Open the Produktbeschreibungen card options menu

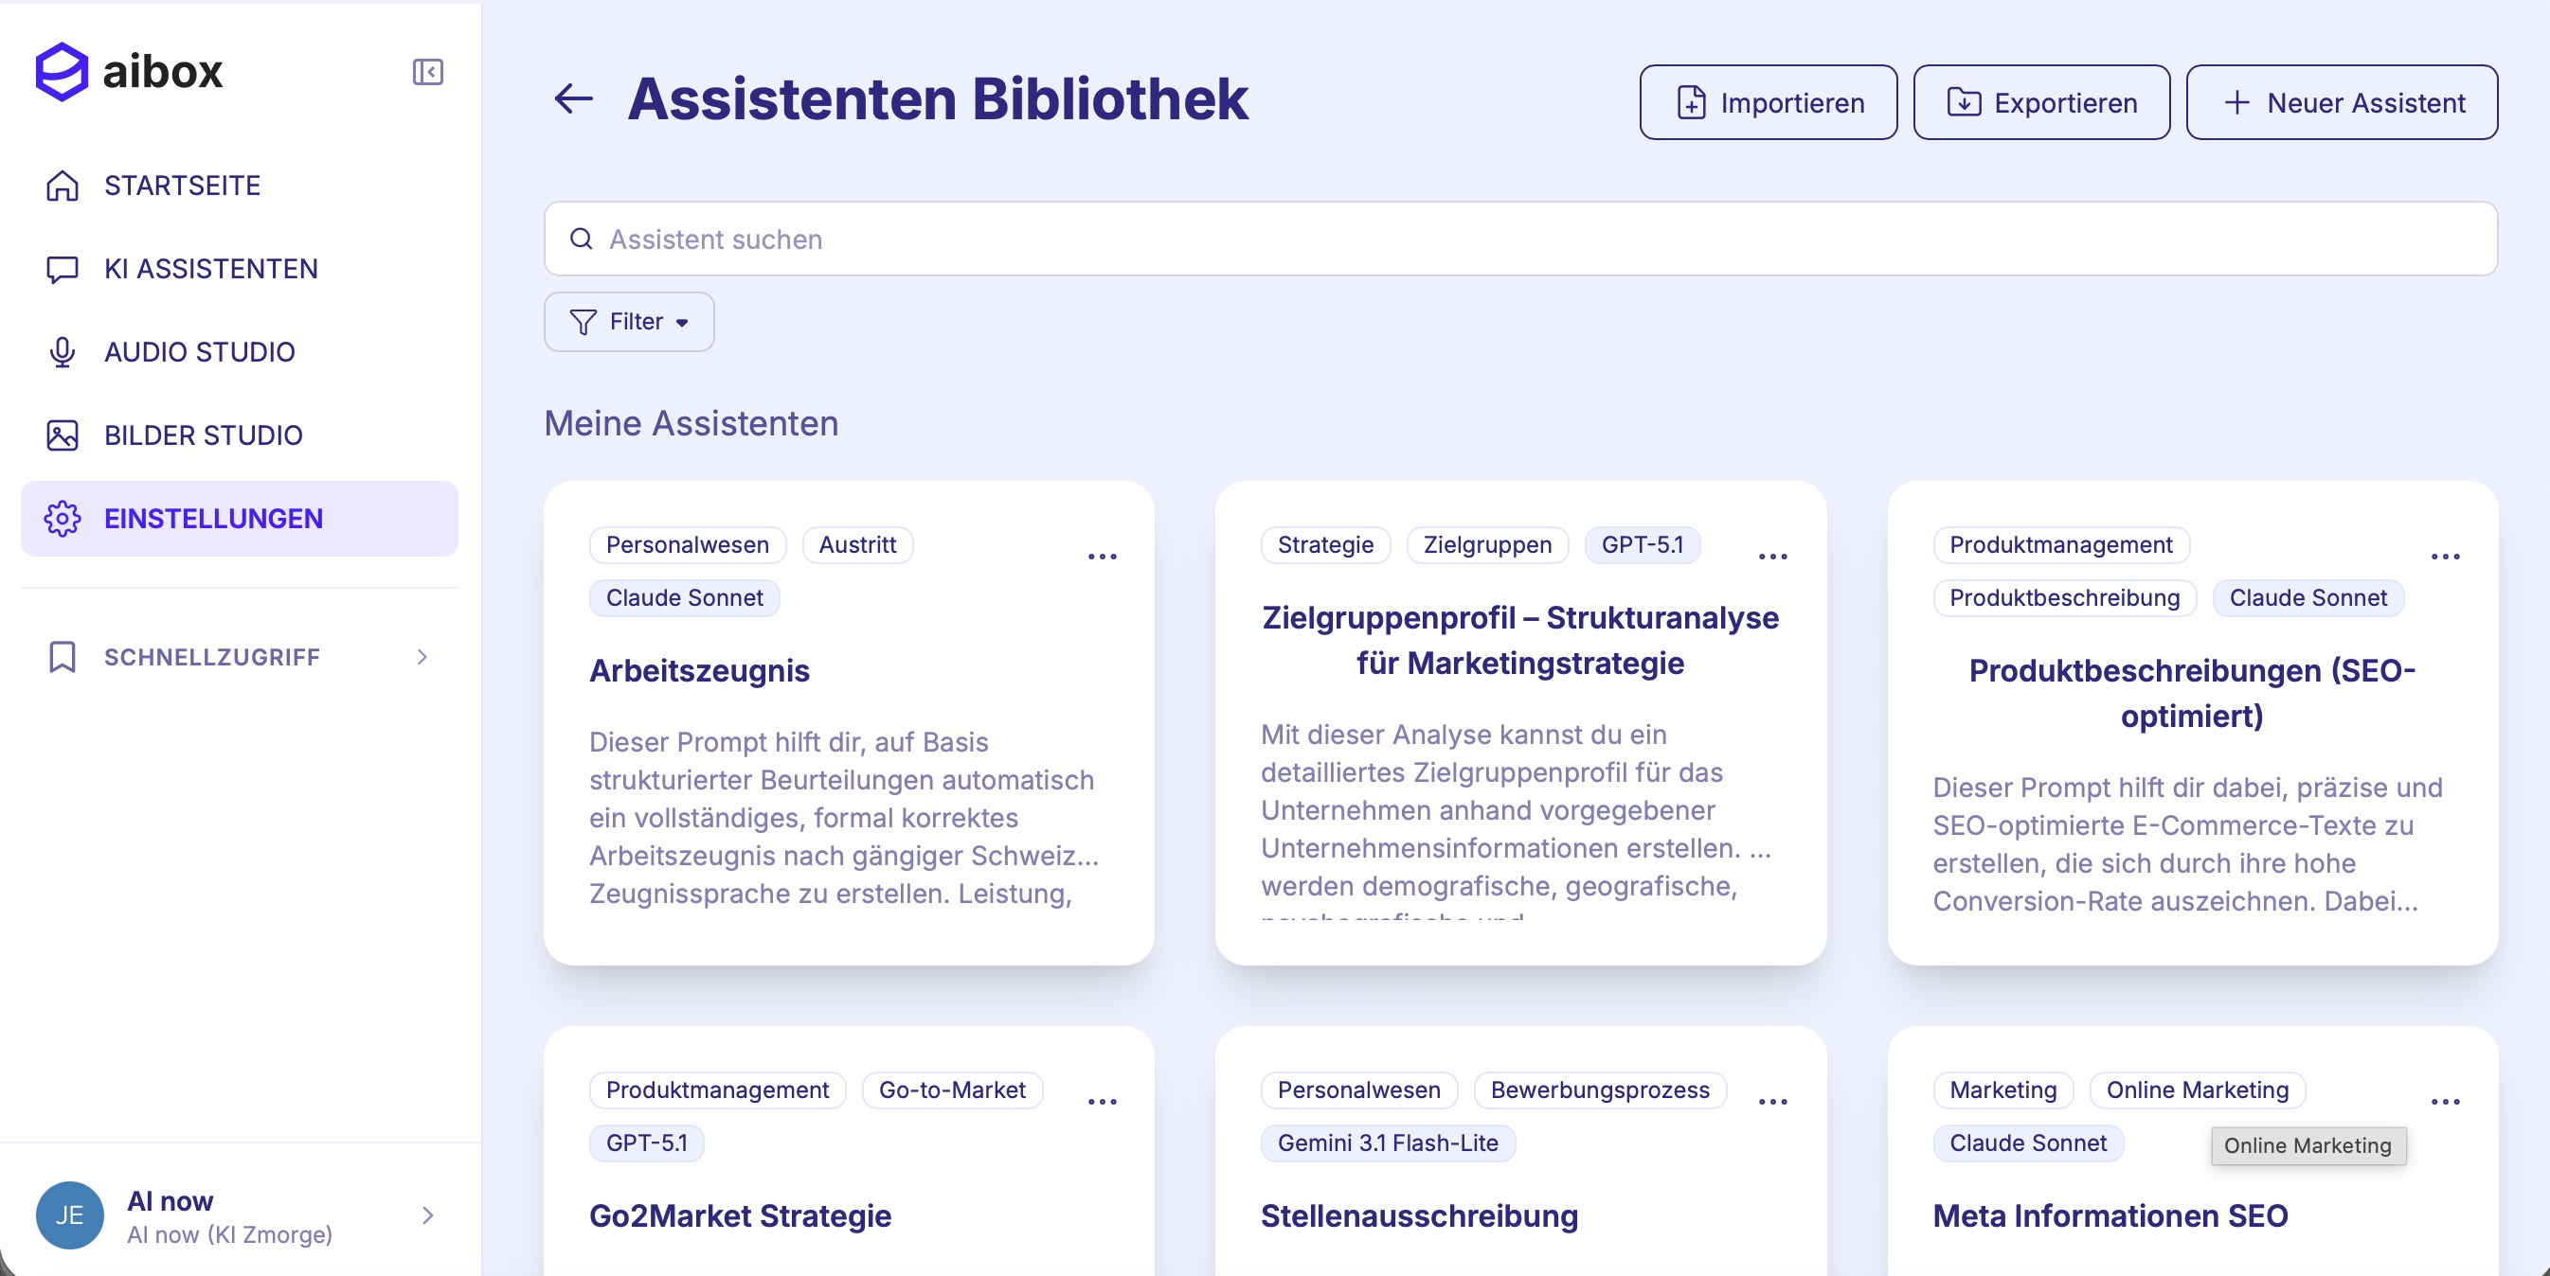point(2445,557)
